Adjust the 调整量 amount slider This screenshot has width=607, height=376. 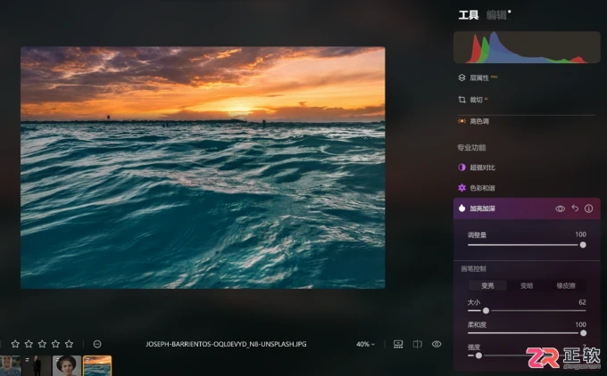527,245
